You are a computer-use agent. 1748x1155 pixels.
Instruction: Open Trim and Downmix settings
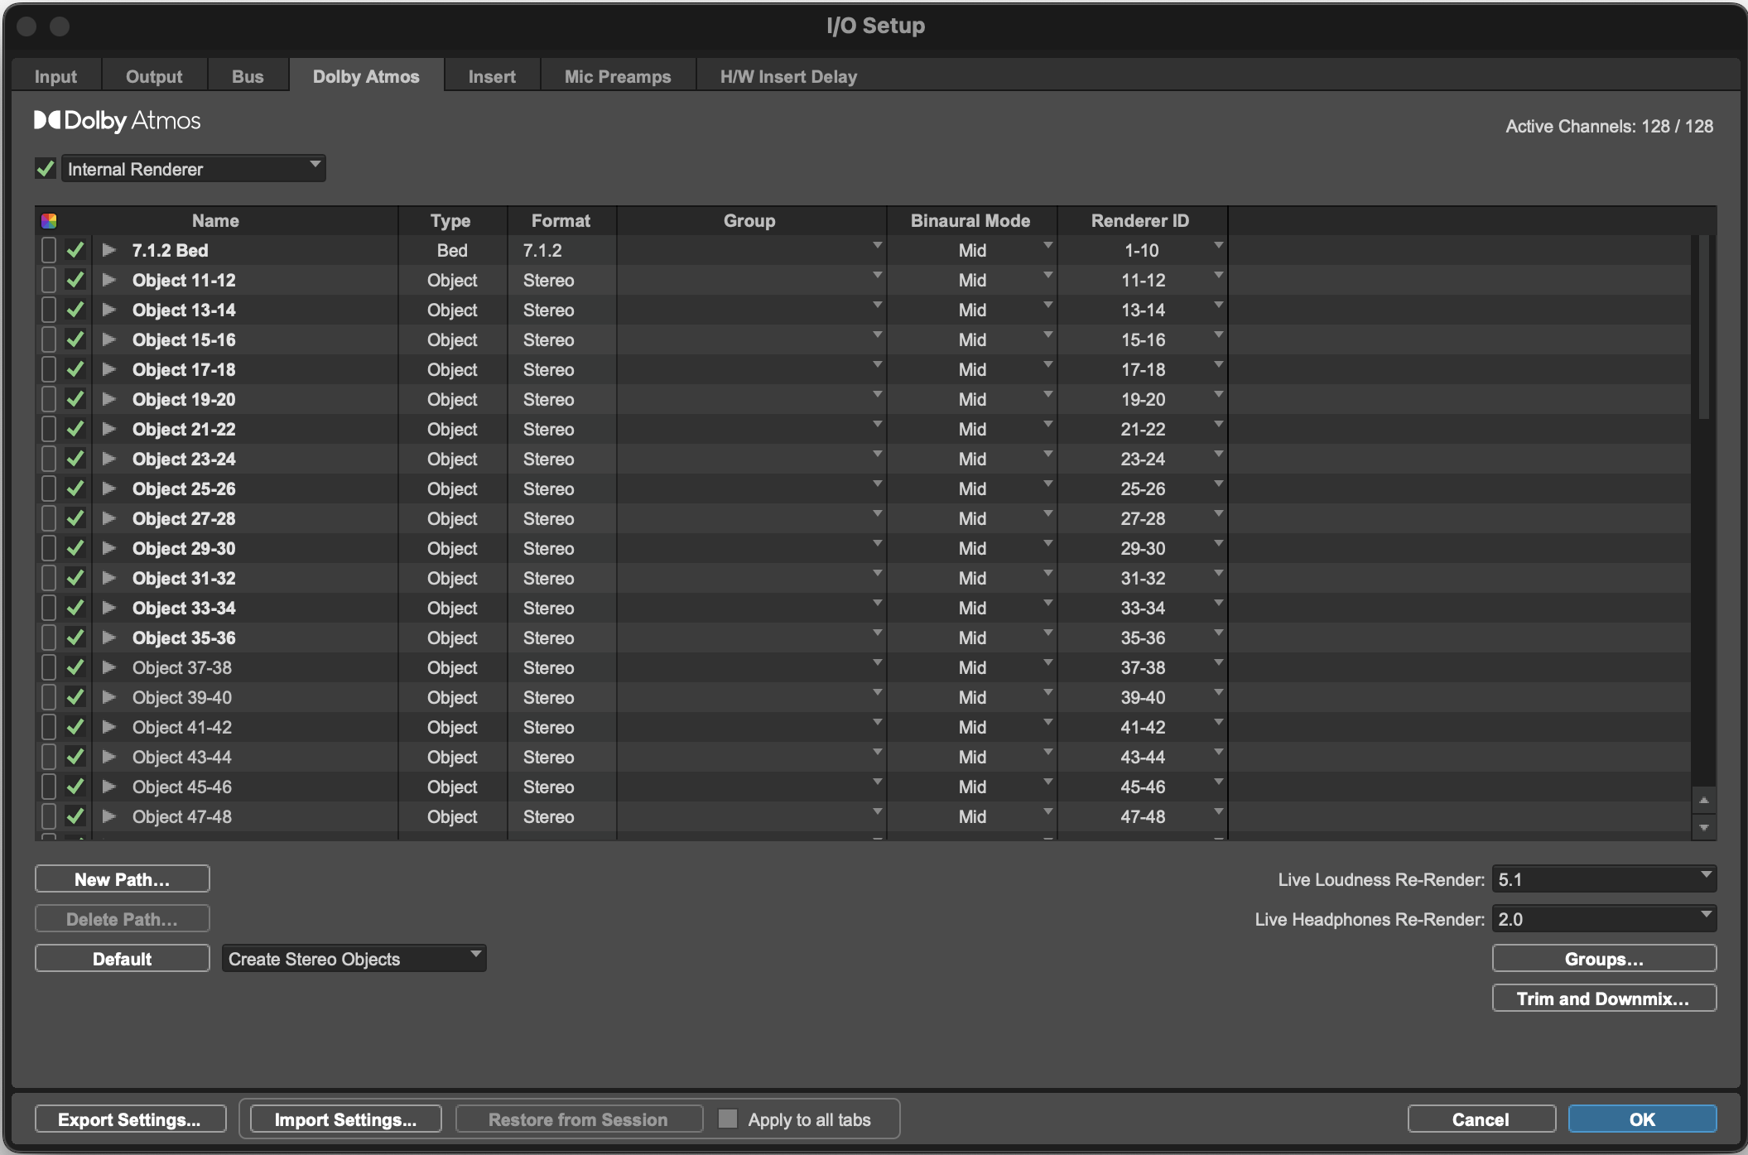(1604, 999)
